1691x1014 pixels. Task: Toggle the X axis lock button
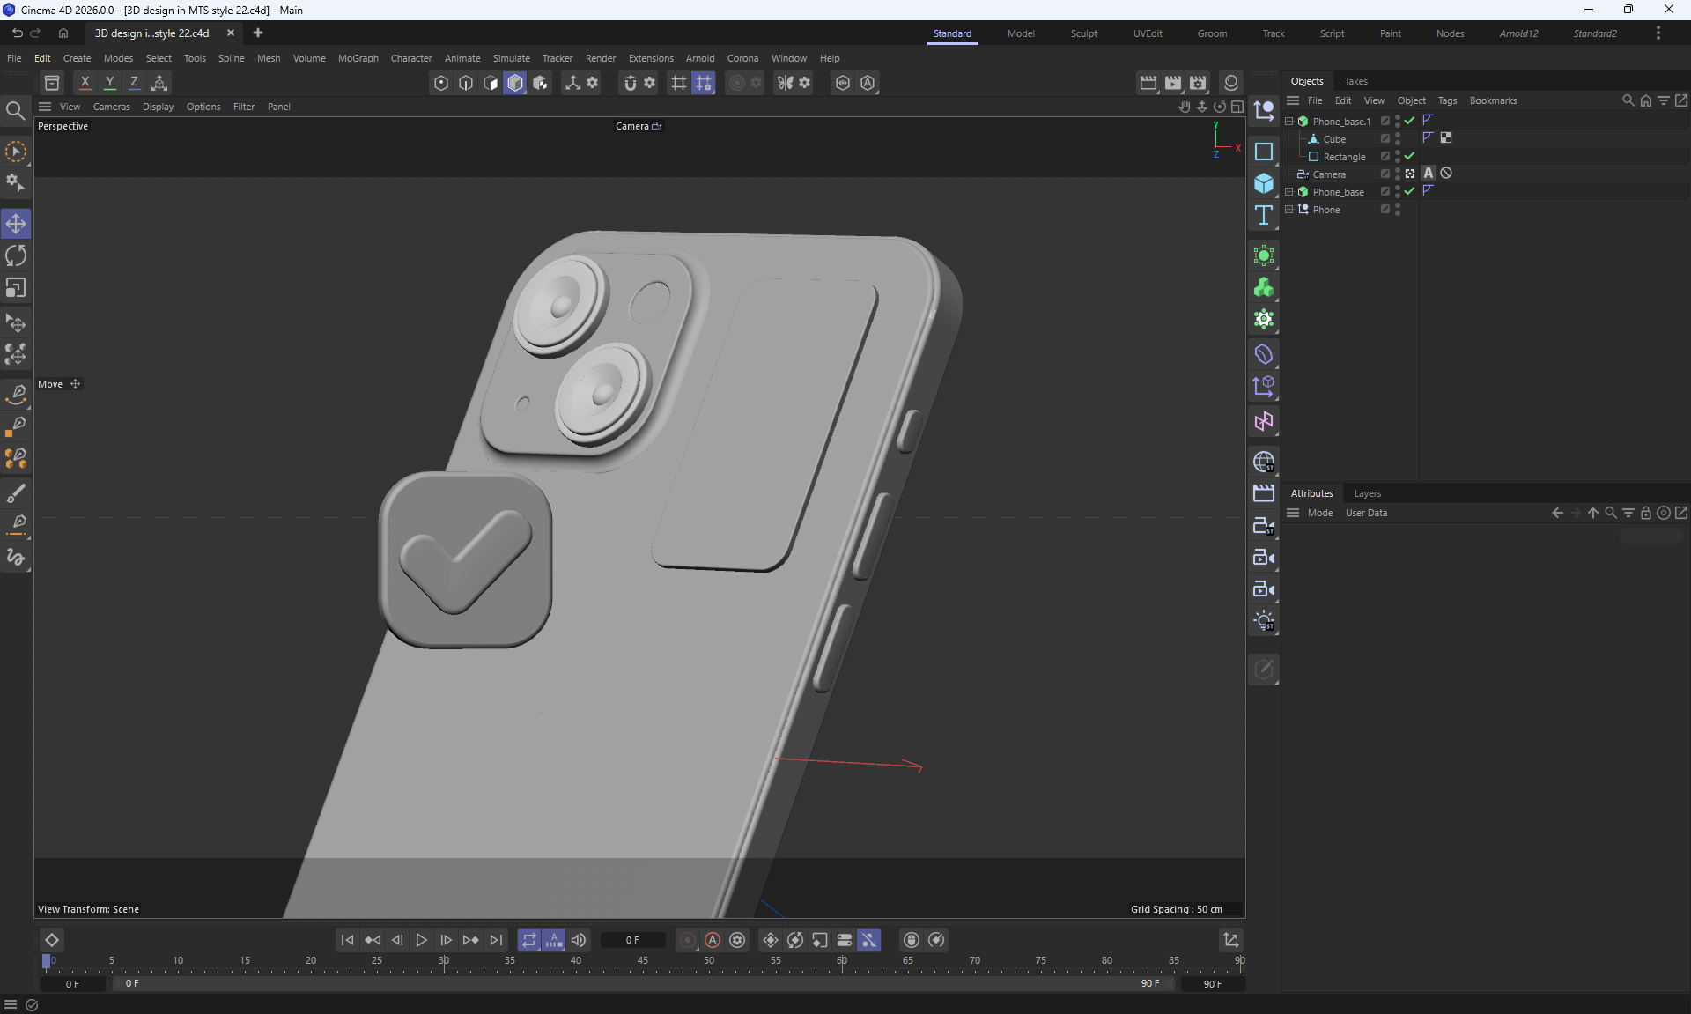pos(85,83)
